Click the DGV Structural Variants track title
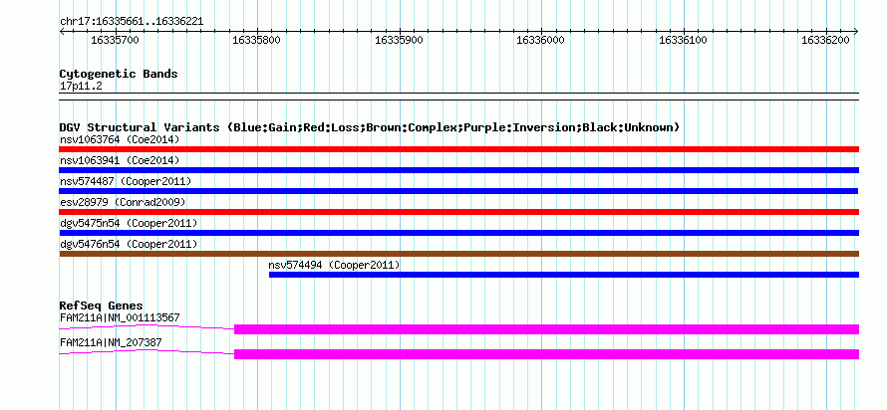This screenshot has height=410, width=887. click(x=370, y=127)
